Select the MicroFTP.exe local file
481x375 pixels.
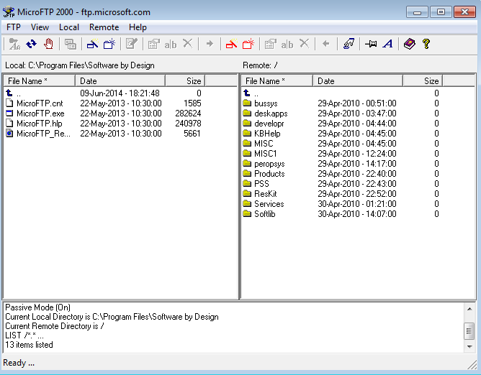point(40,114)
